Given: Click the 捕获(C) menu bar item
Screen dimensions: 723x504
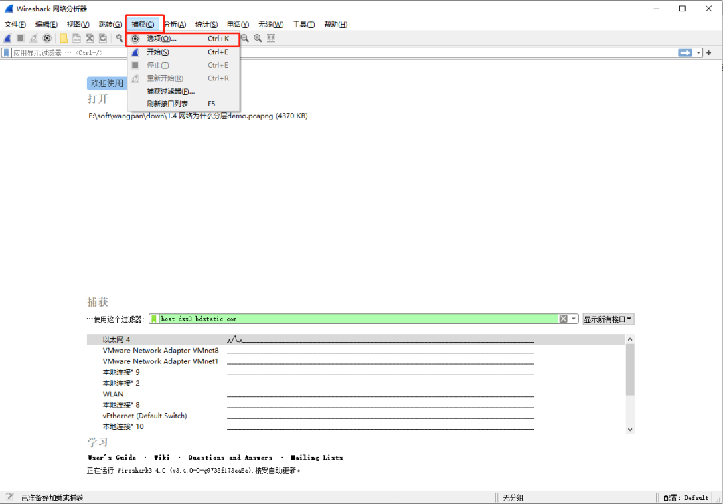Looking at the screenshot, I should pos(143,25).
